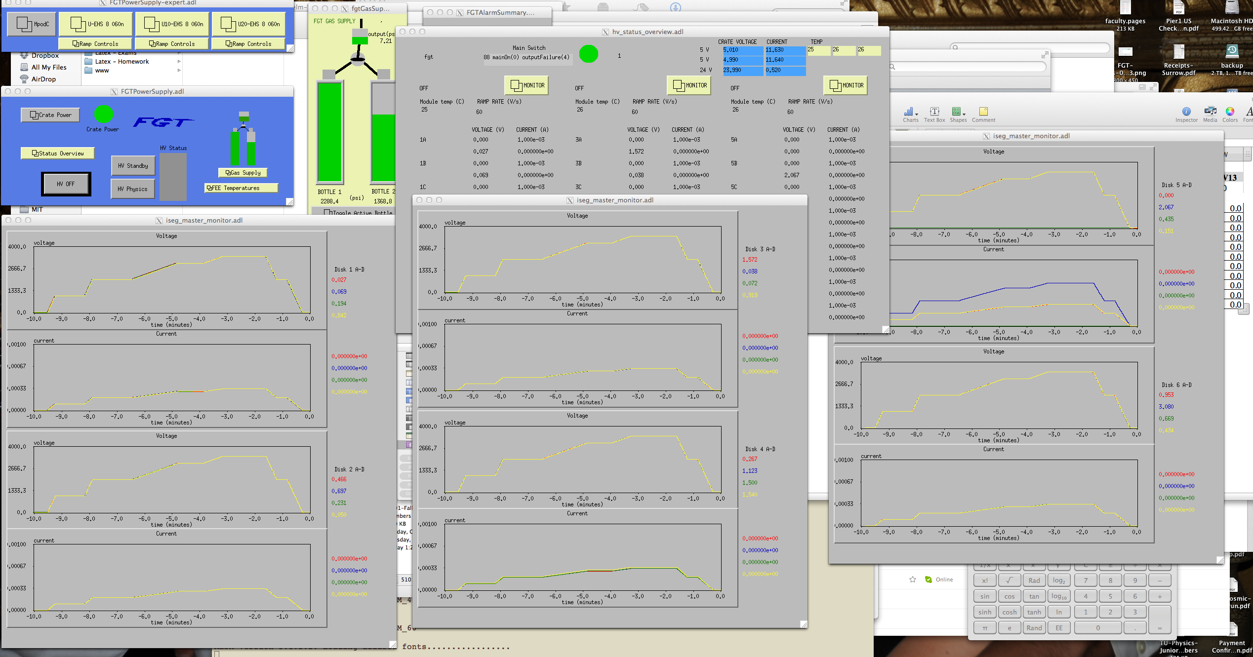Select the 24 V crate voltage 23.990 cell
Viewport: 1253px width, 657px height.
click(743, 71)
